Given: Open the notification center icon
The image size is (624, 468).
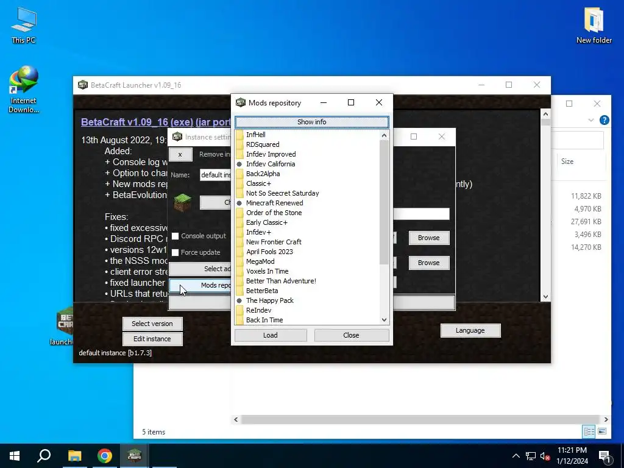Looking at the screenshot, I should [x=605, y=456].
